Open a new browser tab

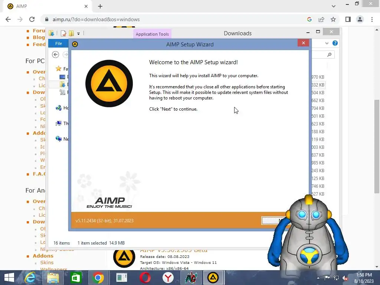tap(100, 6)
